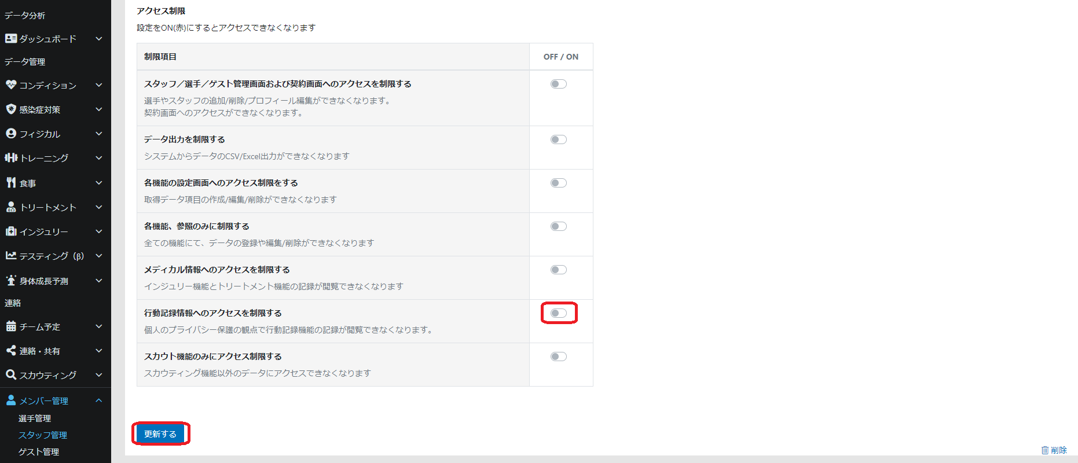Click the データ管理 sidebar section label
The image size is (1078, 463).
coord(25,61)
